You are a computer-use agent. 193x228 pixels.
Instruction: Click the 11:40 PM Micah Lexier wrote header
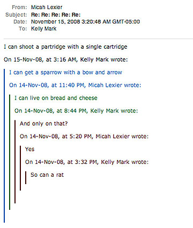75,85
